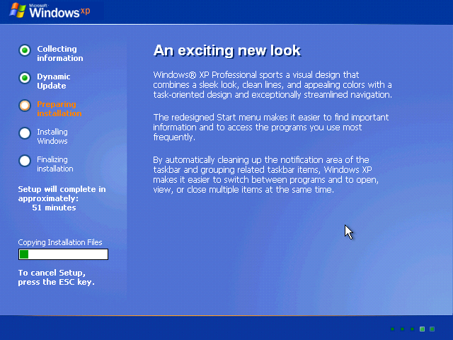Viewport: 453px width, 340px height.
Task: Click the Finalizing installation label
Action: click(x=55, y=164)
